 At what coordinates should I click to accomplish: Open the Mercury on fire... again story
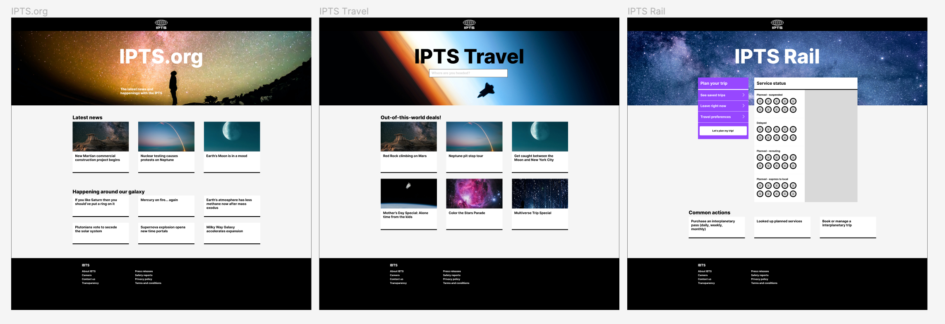click(x=166, y=205)
